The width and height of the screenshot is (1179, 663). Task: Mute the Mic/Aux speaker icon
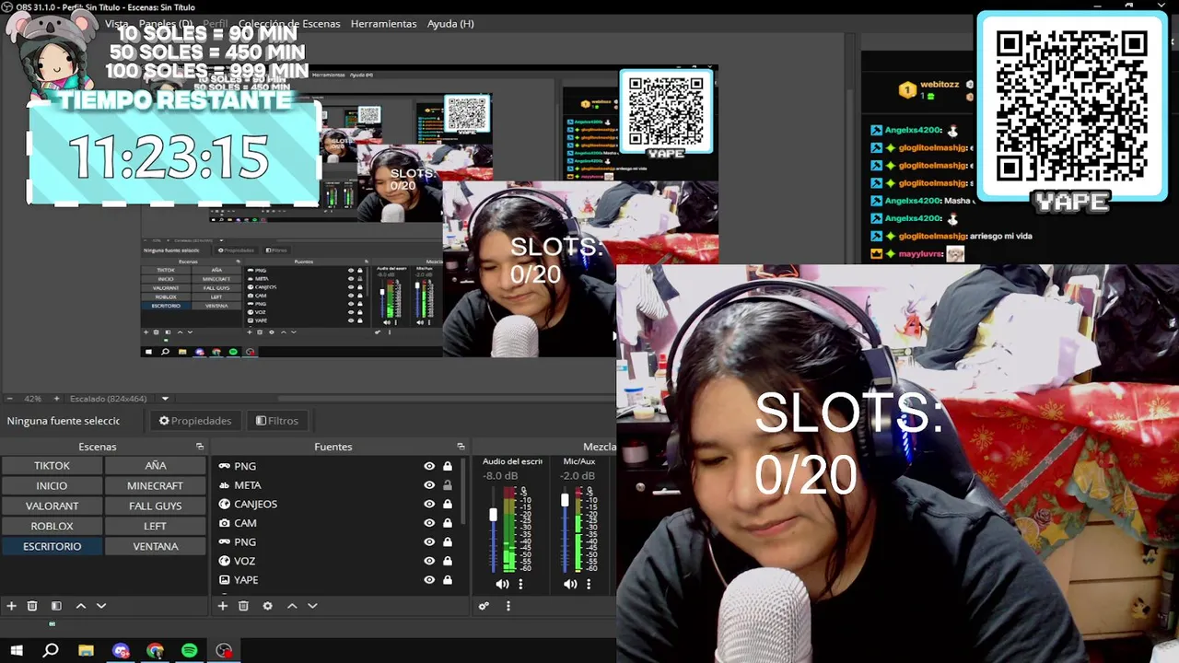point(570,584)
